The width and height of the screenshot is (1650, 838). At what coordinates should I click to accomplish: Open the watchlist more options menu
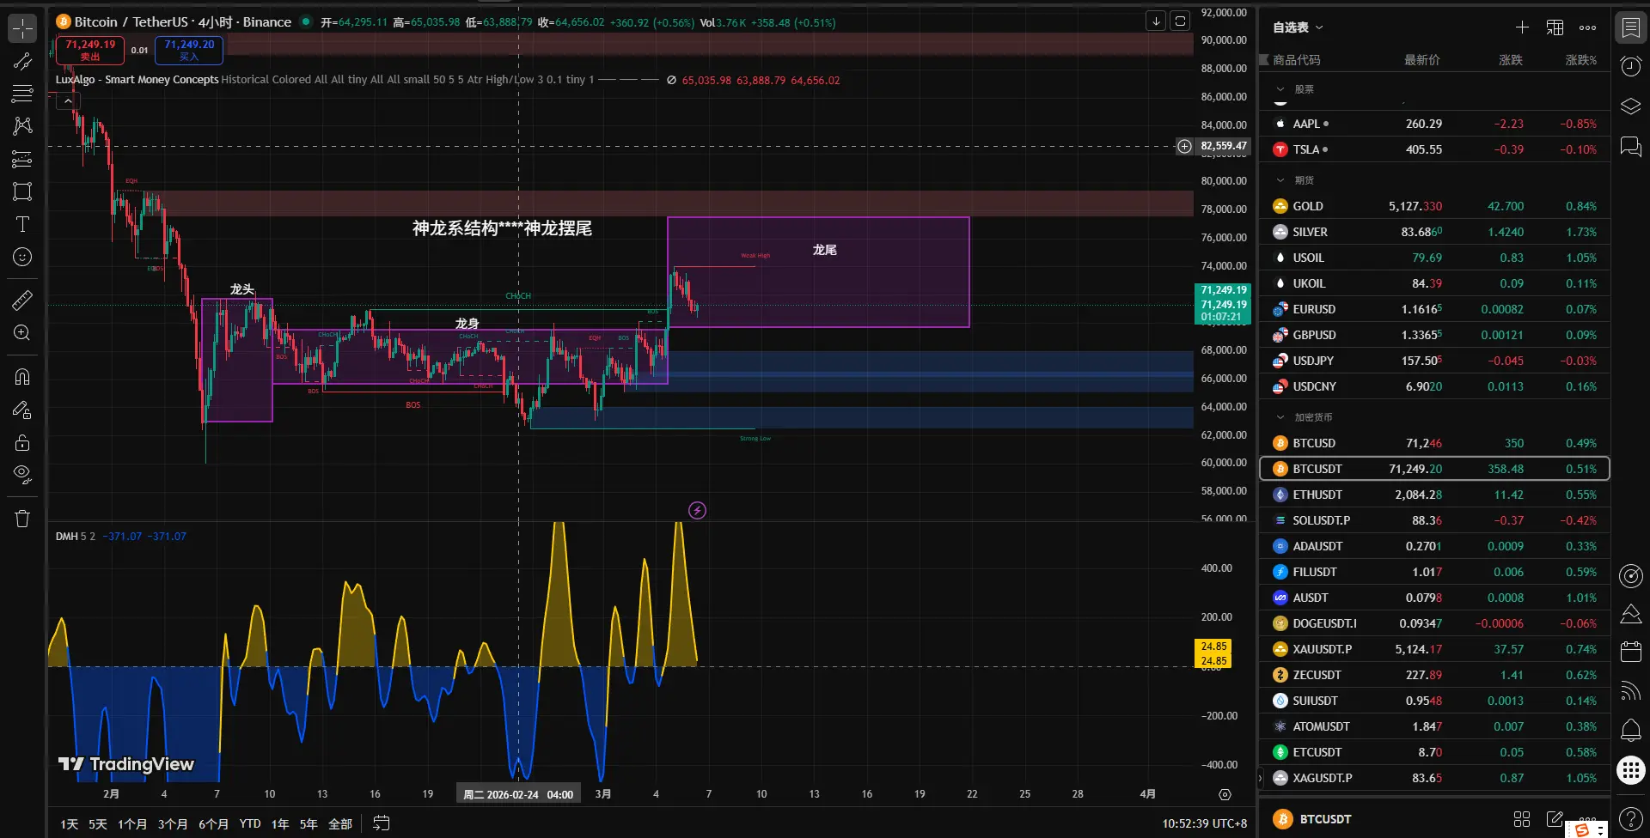click(1587, 27)
